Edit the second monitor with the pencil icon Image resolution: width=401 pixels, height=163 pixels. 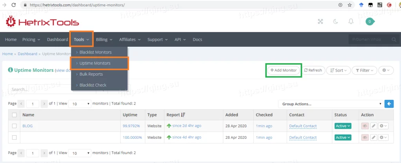click(x=374, y=137)
